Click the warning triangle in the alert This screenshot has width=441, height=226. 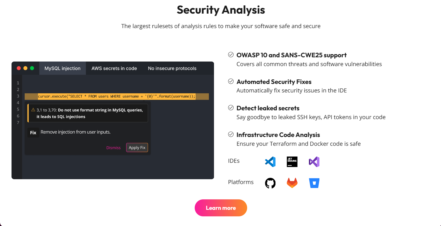pyautogui.click(x=33, y=110)
